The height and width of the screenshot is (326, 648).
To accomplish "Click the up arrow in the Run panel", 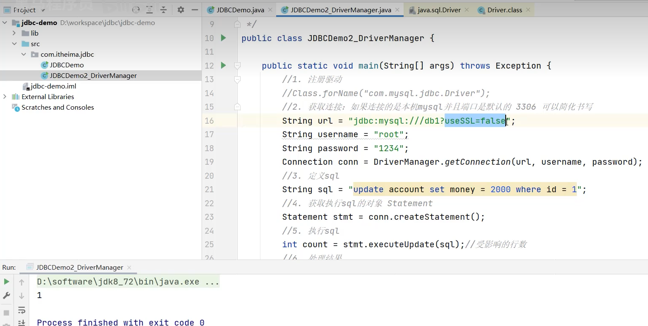I will tap(22, 282).
